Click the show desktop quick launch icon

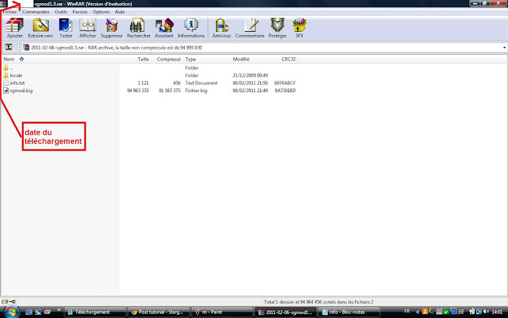tap(29, 312)
